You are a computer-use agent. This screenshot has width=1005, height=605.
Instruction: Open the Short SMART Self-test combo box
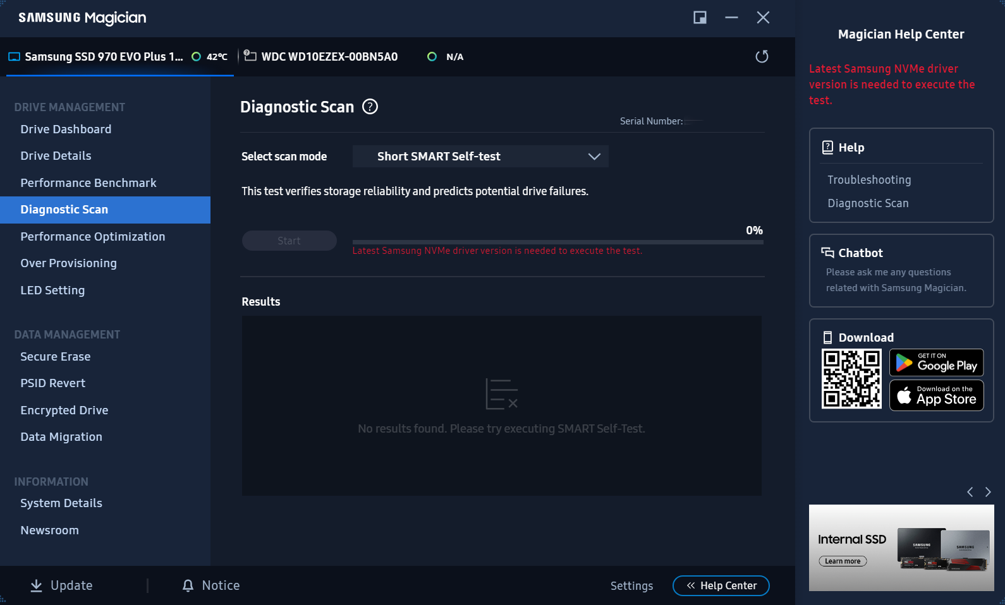480,157
